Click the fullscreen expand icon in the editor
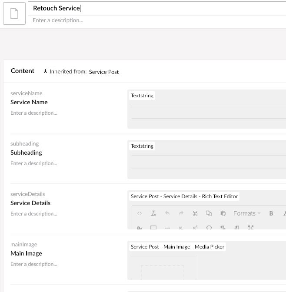 [251, 227]
